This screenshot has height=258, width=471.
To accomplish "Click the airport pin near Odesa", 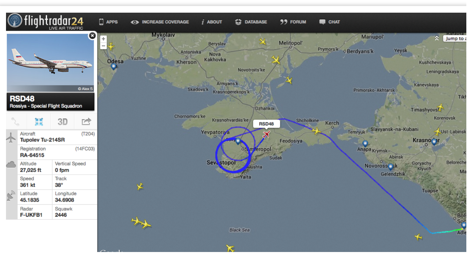I will 114,66.
